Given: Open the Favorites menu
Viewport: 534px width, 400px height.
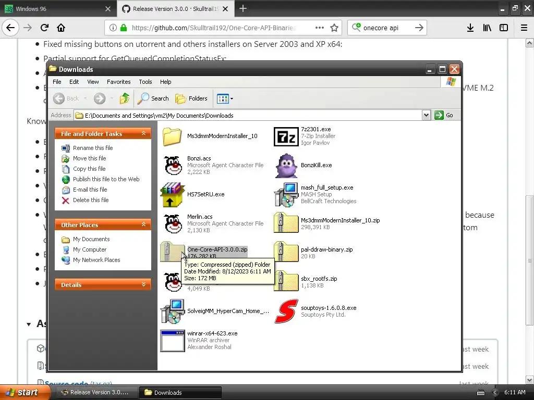Looking at the screenshot, I should click(x=118, y=82).
